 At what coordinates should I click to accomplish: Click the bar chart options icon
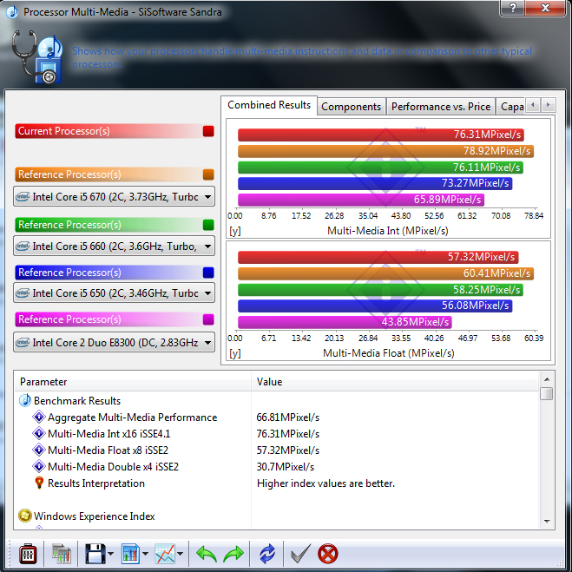click(x=130, y=554)
